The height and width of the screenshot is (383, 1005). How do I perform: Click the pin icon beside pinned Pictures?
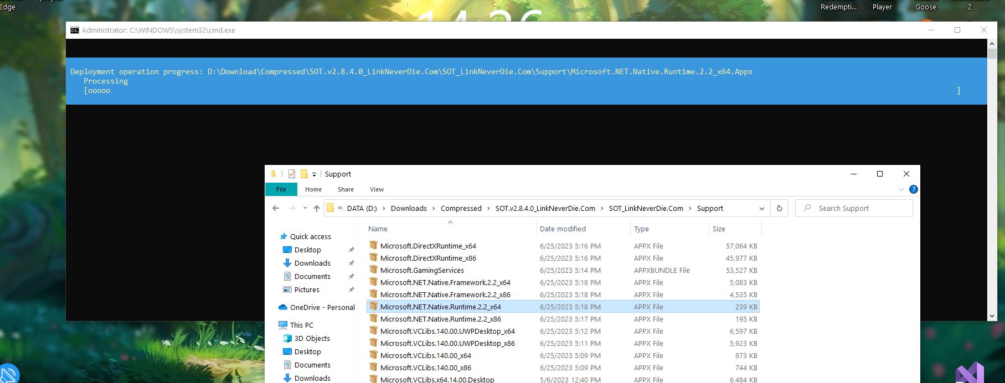point(351,289)
